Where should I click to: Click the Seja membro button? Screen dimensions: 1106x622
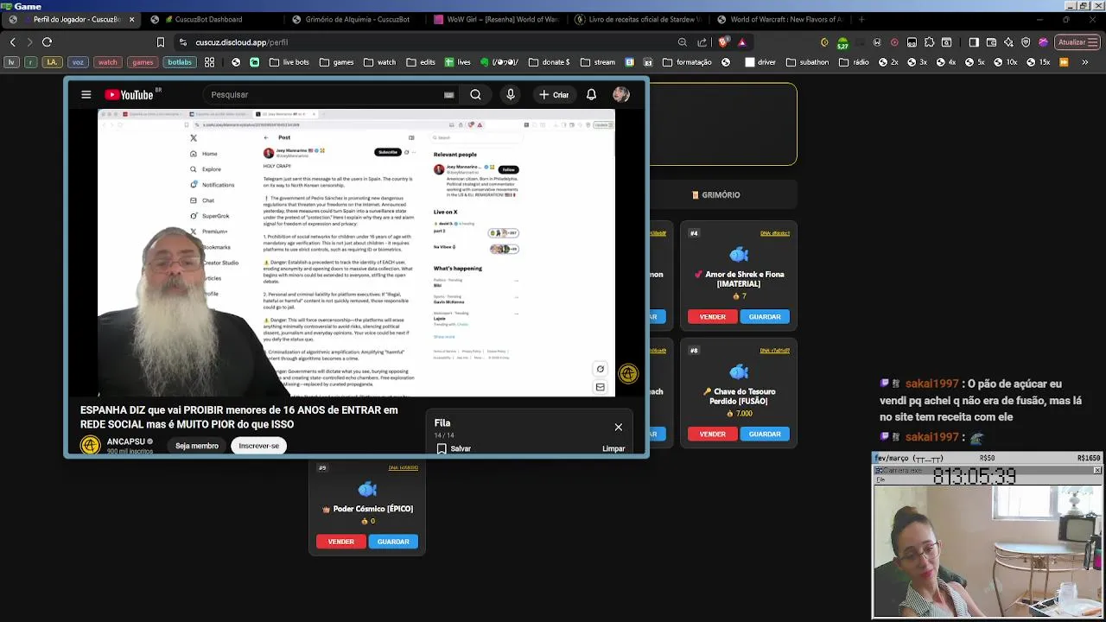pos(197,446)
